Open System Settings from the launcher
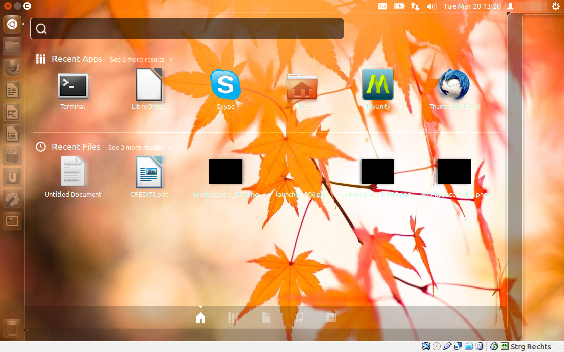This screenshot has width=564, height=352. click(12, 199)
